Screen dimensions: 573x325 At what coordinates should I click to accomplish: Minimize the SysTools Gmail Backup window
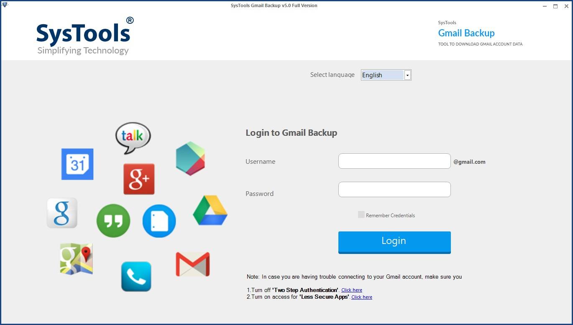coord(545,6)
